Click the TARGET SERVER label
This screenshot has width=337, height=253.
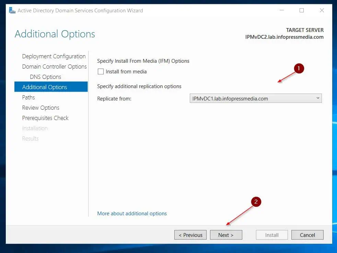point(305,30)
